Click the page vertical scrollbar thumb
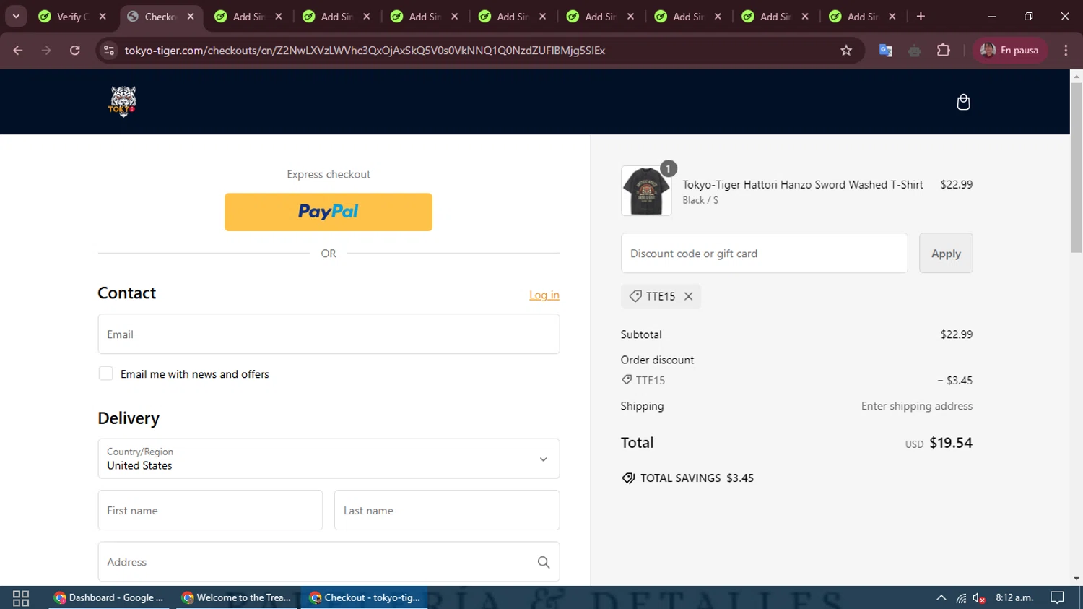This screenshot has width=1083, height=609. 1077,166
